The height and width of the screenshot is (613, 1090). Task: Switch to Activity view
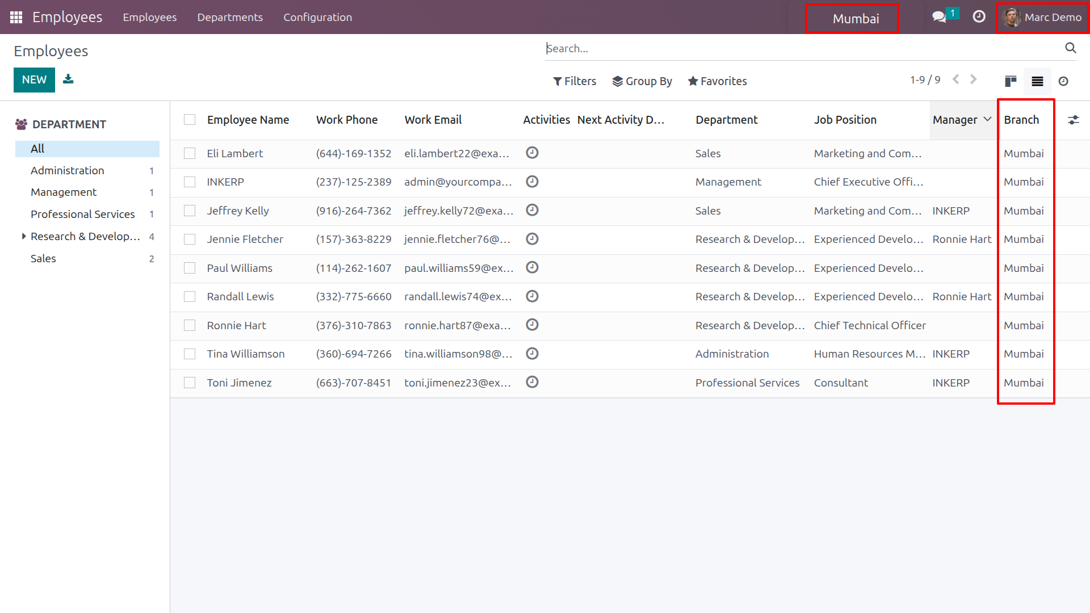tap(1063, 81)
